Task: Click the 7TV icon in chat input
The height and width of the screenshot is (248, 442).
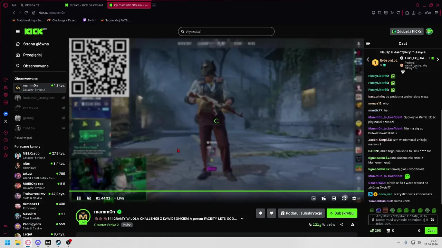Action: tap(433, 219)
